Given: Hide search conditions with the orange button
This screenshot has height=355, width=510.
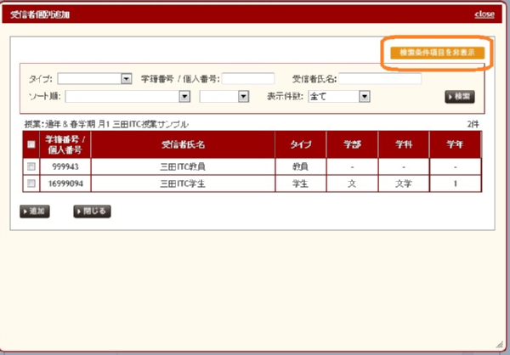Looking at the screenshot, I should (x=437, y=53).
